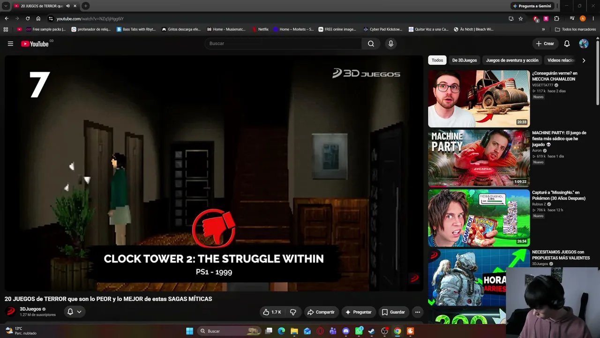The image size is (600, 338).
Task: Show more filter chips with arrow
Action: coord(584,60)
